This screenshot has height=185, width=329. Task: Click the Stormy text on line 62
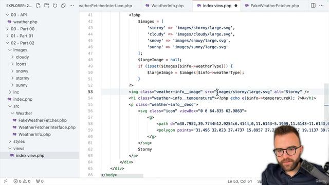click(x=145, y=150)
